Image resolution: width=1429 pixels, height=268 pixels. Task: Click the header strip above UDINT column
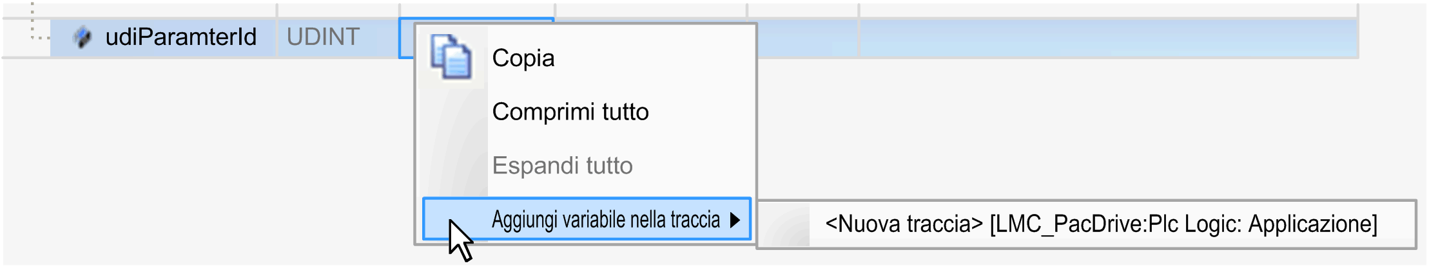(x=337, y=10)
